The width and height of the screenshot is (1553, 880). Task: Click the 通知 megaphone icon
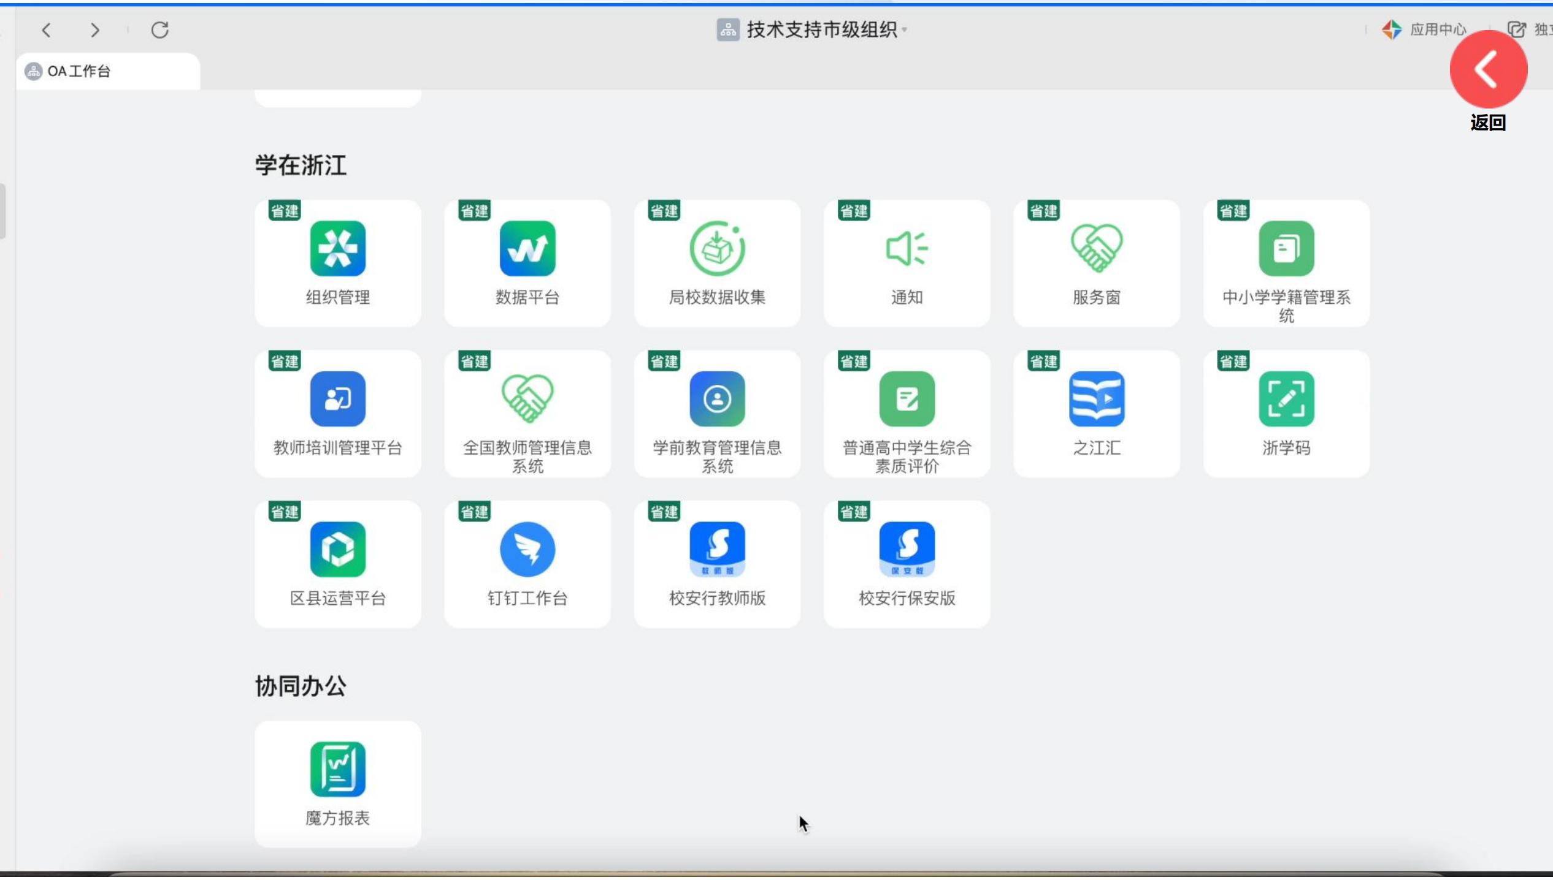tap(907, 248)
